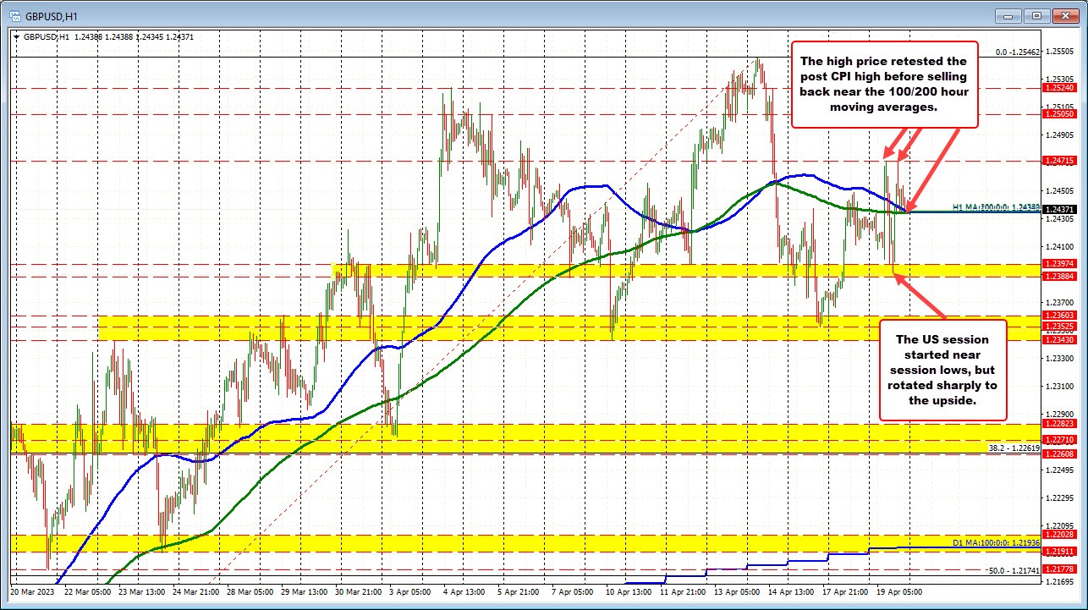Click the 50.0 - 1.21741 Fibonacci label
Image resolution: width=1088 pixels, height=610 pixels.
tap(1014, 571)
